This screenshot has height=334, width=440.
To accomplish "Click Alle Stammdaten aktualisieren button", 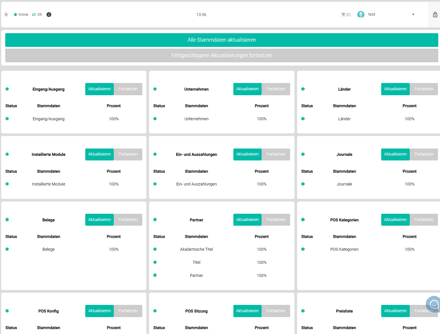I will pyautogui.click(x=221, y=40).
